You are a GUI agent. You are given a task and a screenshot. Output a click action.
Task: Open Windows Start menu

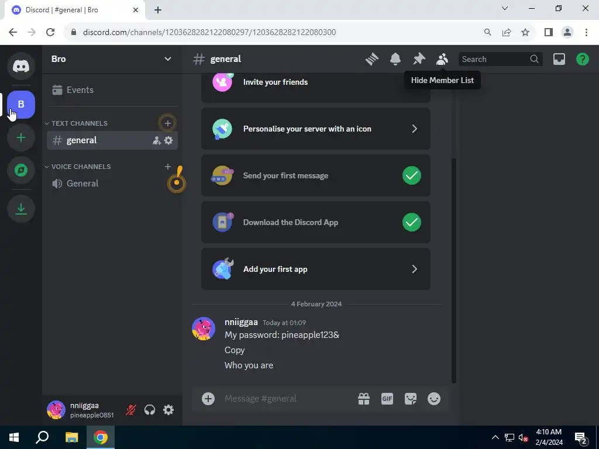[14, 437]
